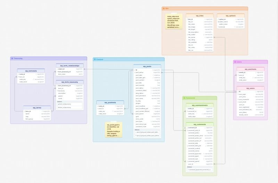Select the wp_options table header
This screenshot has width=278, height=183.
pos(231,16)
